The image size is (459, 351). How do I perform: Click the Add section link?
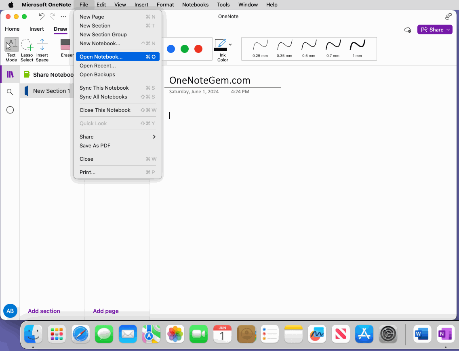tap(44, 311)
